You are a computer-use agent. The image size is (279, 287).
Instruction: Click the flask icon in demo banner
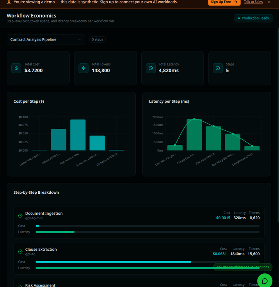9,2
